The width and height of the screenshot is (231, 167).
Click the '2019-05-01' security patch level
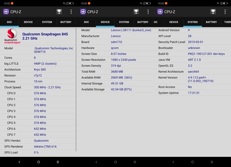[196, 42]
